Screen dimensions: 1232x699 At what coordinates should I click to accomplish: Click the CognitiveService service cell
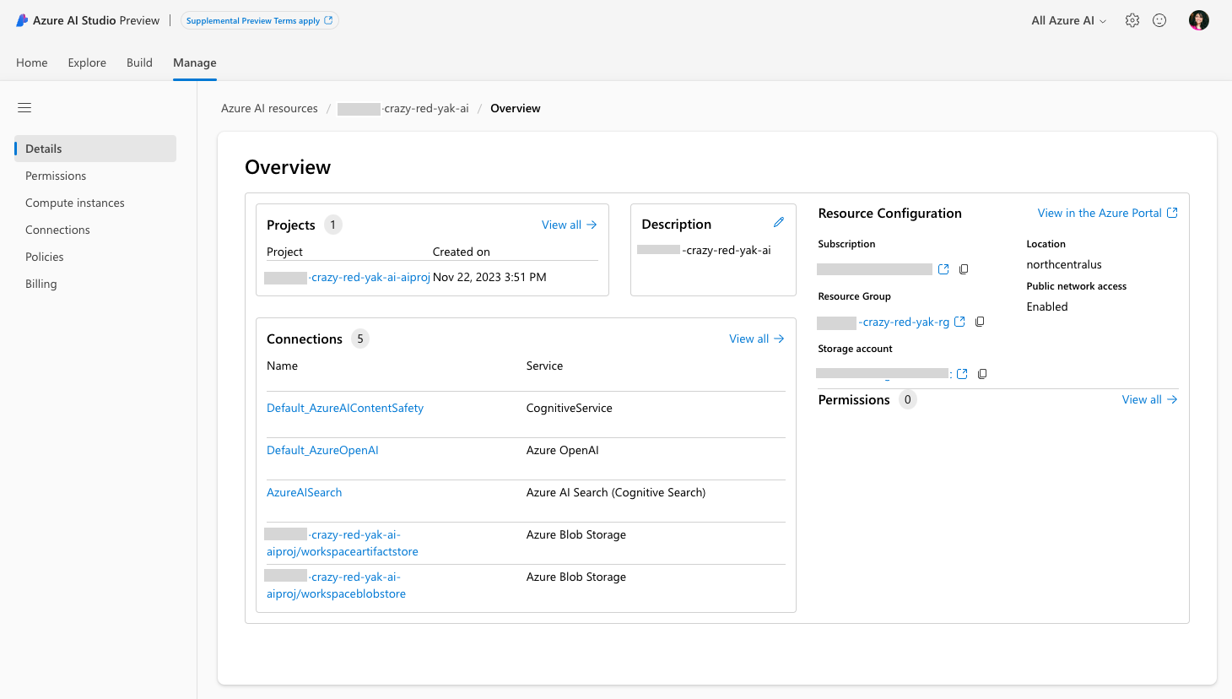tap(570, 408)
